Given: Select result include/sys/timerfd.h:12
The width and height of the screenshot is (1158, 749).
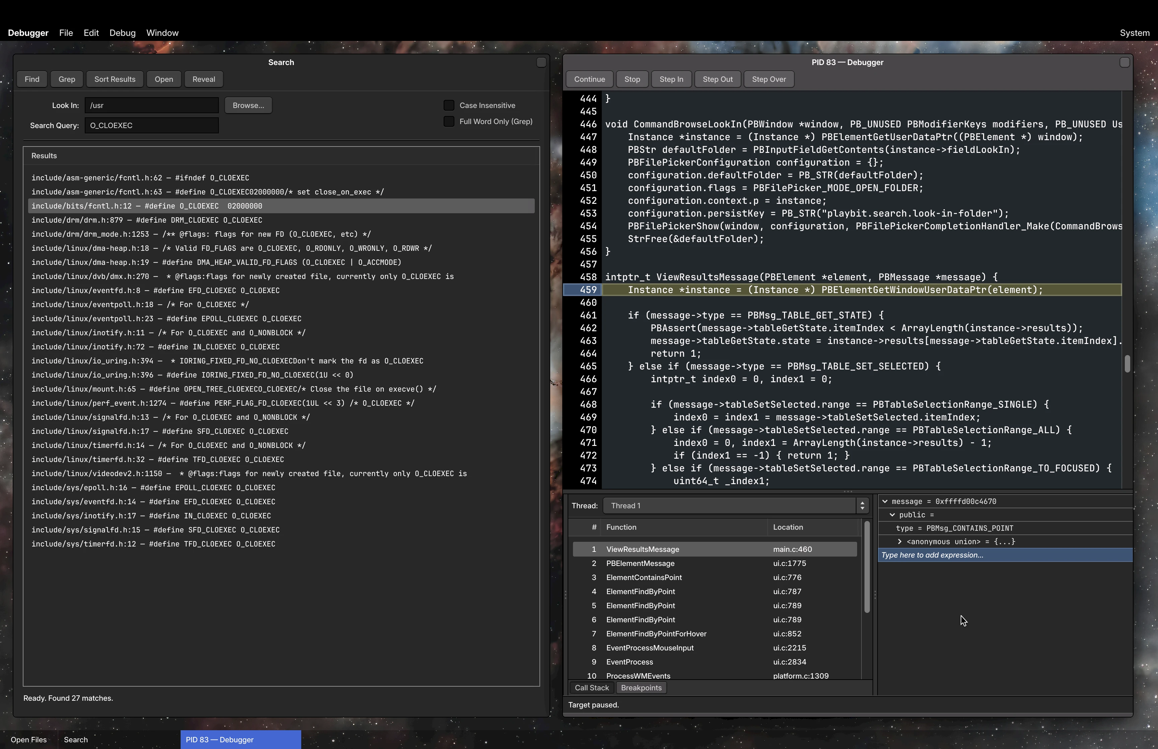Looking at the screenshot, I should tap(281, 544).
